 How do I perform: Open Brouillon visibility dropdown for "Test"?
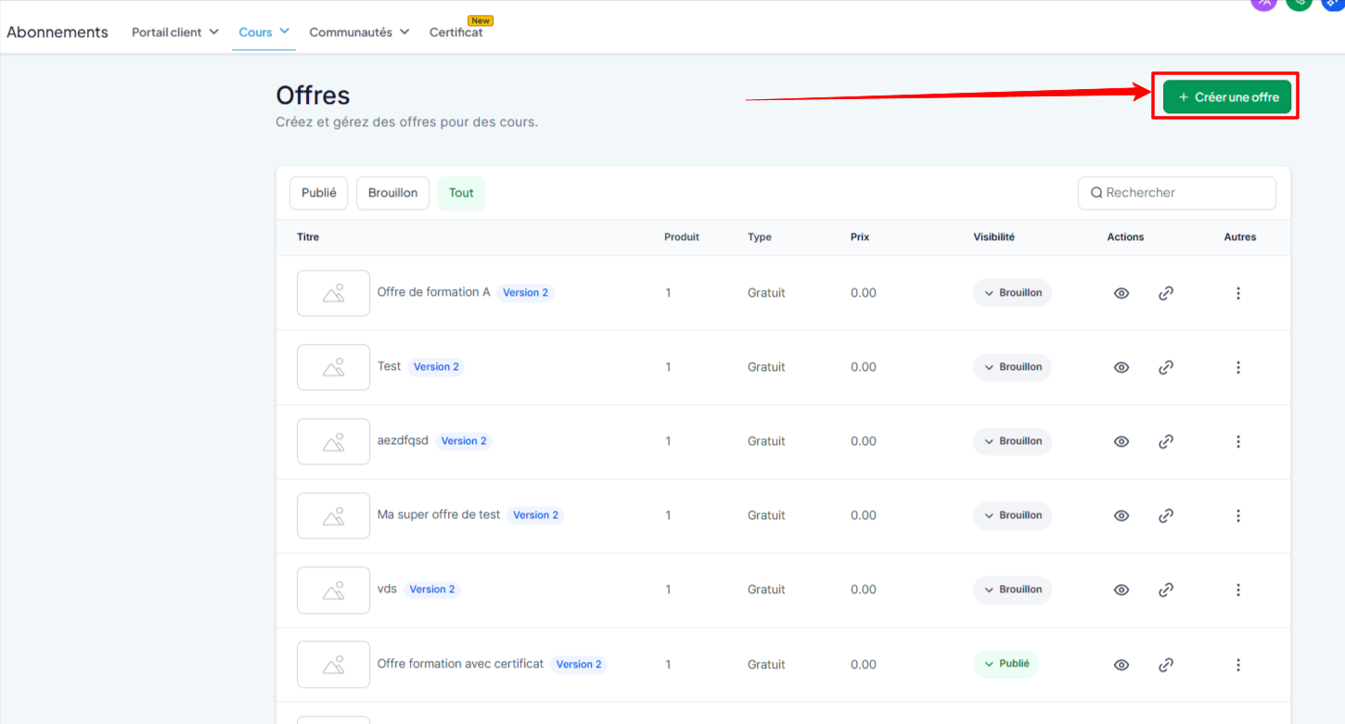1012,367
